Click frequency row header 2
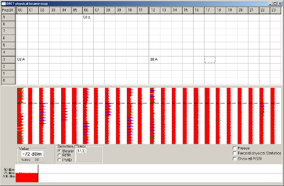The height and width of the screenshot is (186, 284). (x=9, y=66)
